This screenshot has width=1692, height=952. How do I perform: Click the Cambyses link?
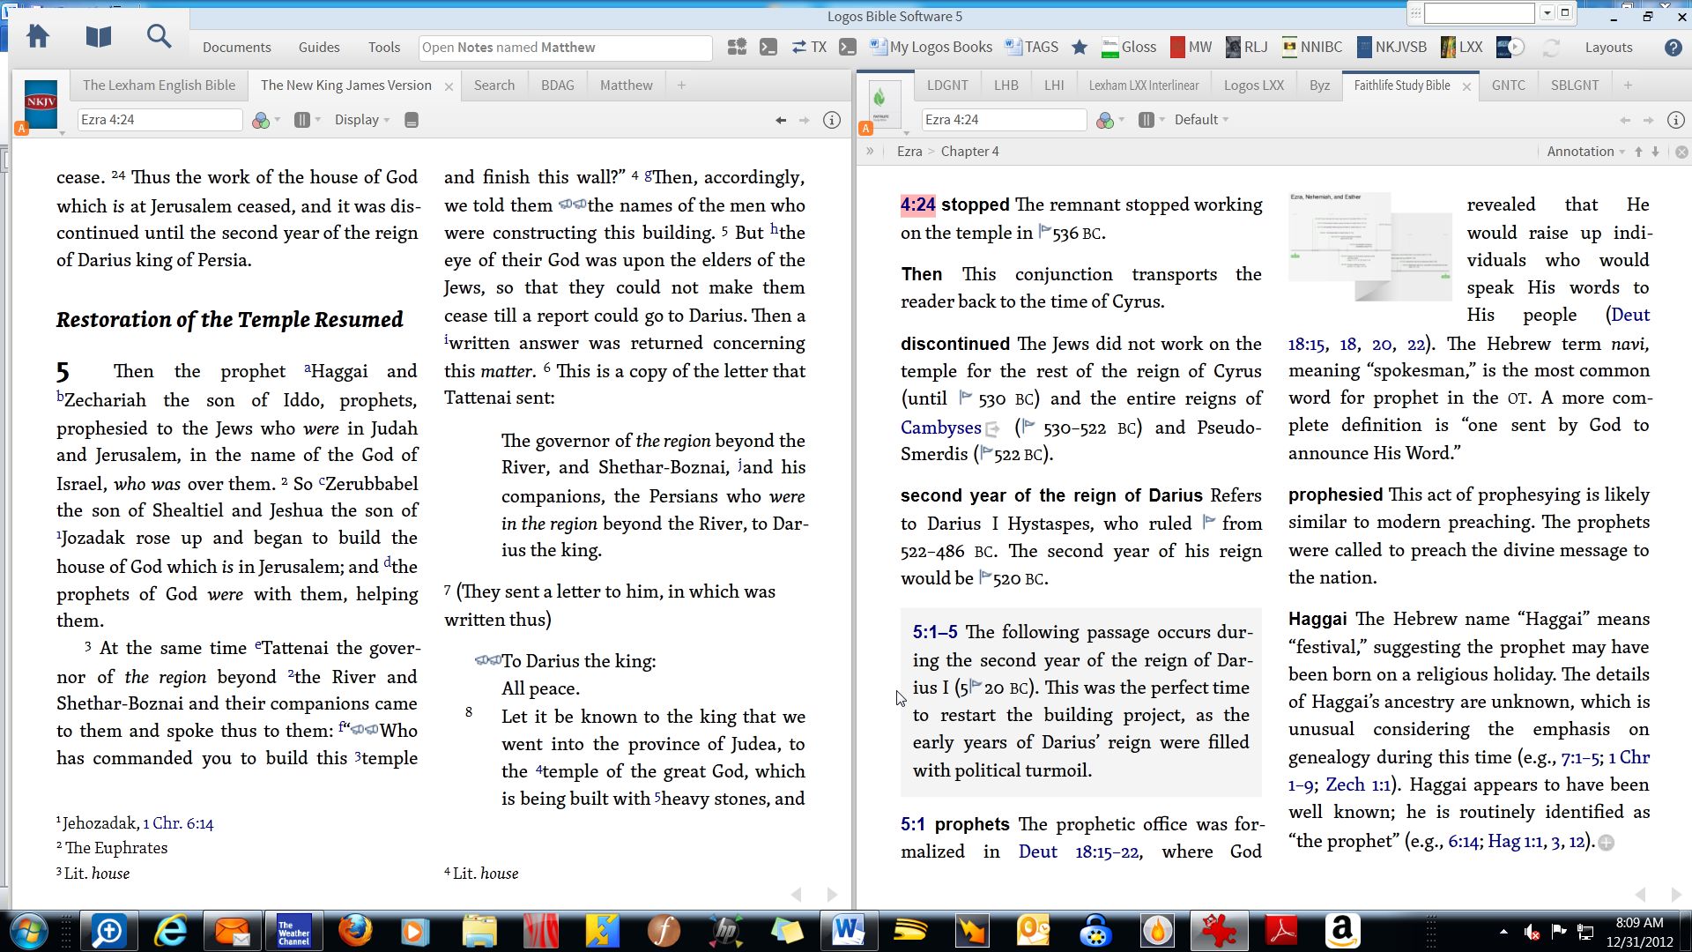(x=940, y=428)
